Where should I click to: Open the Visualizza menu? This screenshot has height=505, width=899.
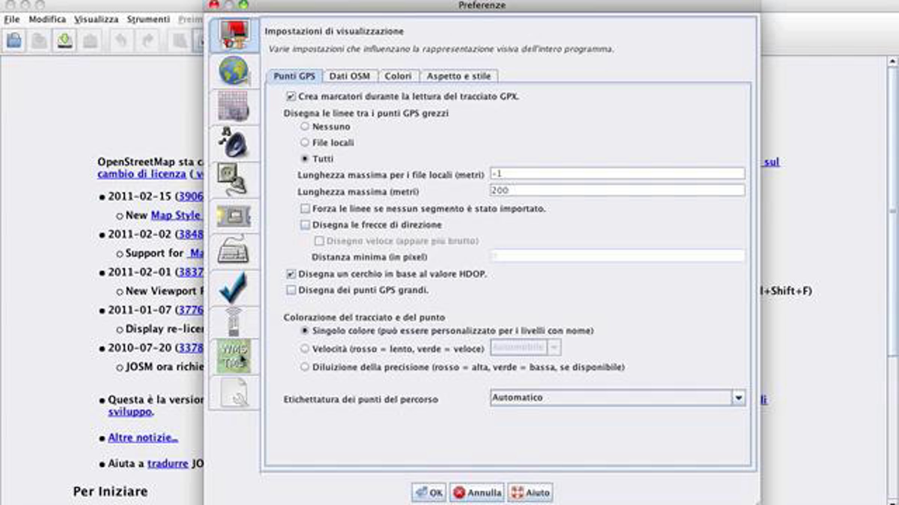point(96,19)
